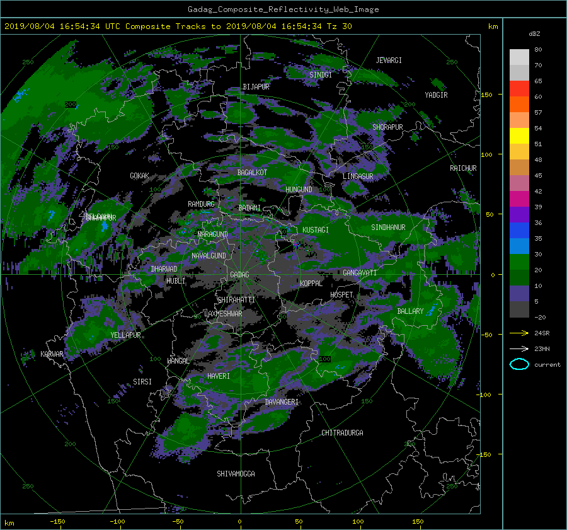The image size is (567, 530).
Task: Click the dark gray 5 dBZ swatch
Action: click(x=519, y=309)
